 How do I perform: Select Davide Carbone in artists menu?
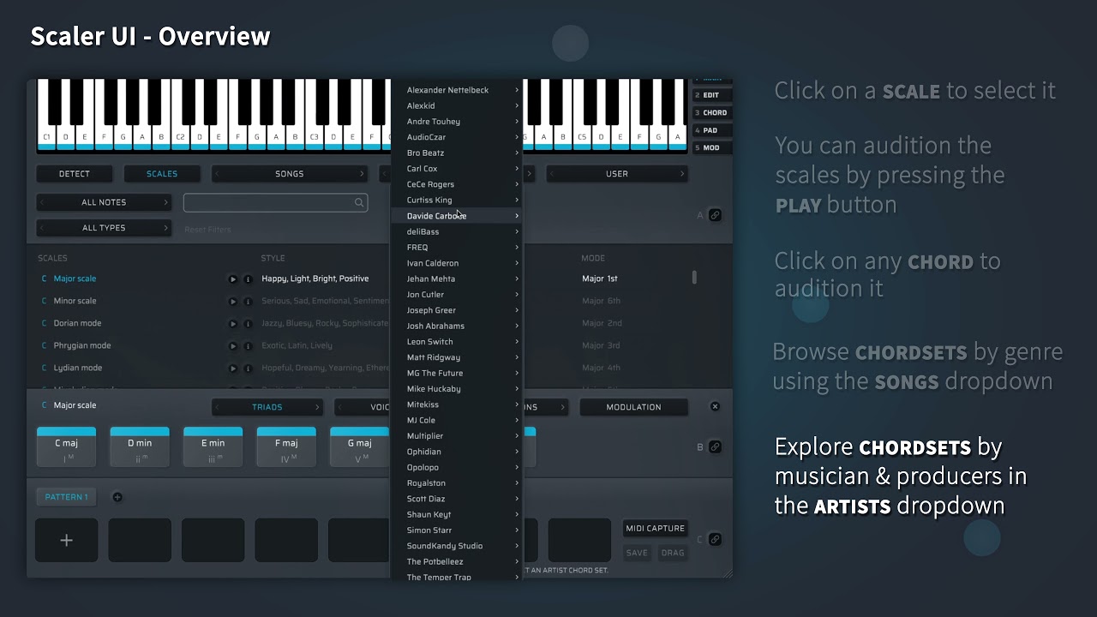point(457,216)
